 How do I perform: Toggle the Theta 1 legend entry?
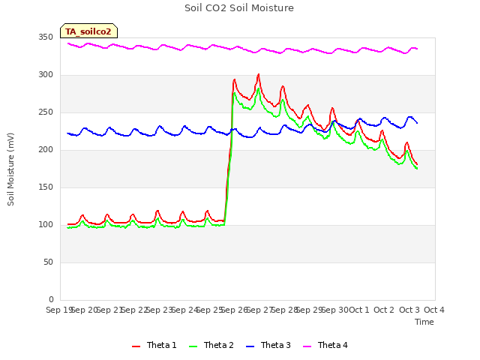(154, 345)
